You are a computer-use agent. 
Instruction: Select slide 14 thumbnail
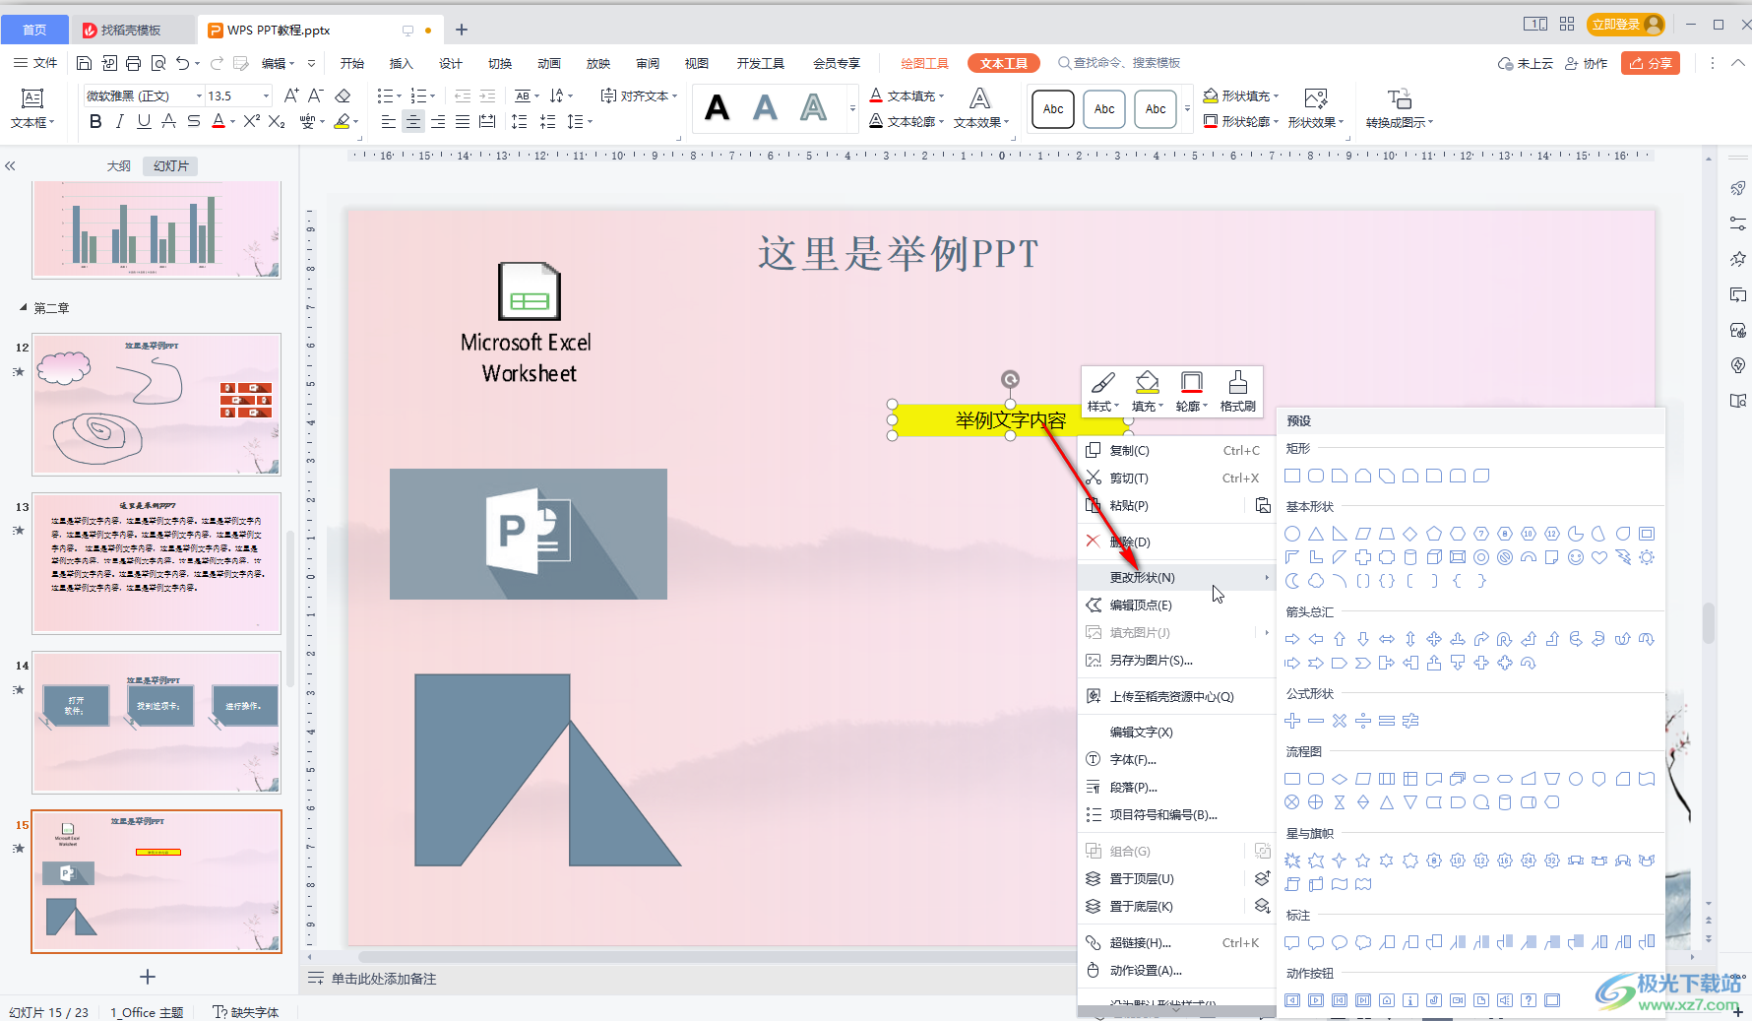[156, 722]
